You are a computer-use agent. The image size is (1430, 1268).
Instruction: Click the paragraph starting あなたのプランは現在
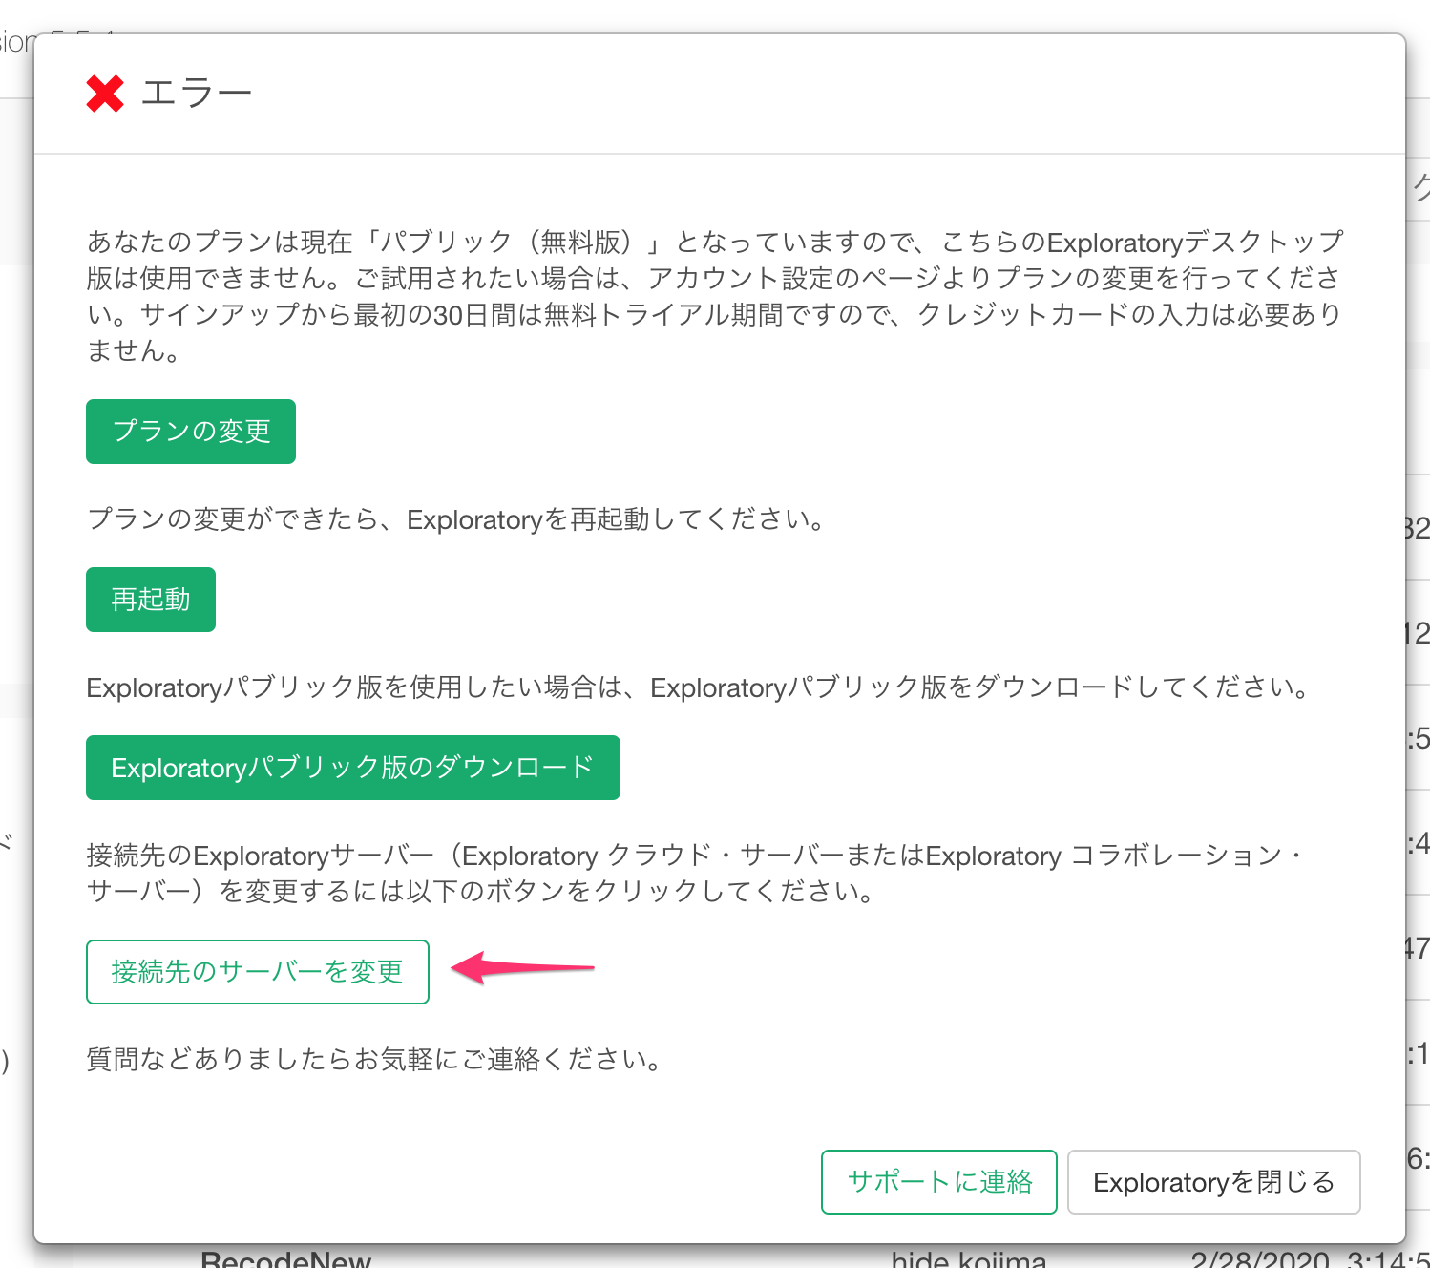715,296
